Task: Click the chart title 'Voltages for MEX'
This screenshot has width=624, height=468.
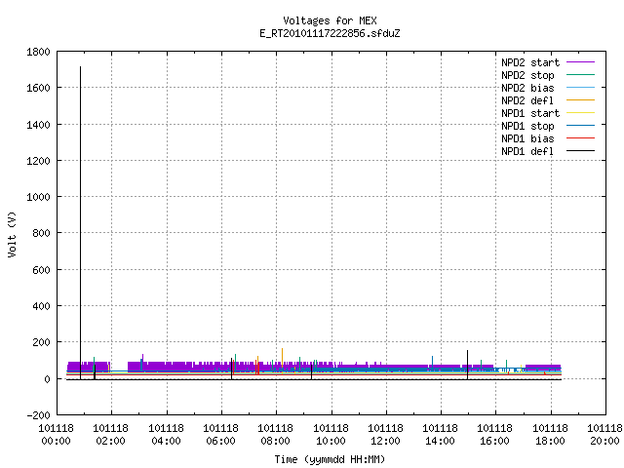Action: pyautogui.click(x=330, y=20)
